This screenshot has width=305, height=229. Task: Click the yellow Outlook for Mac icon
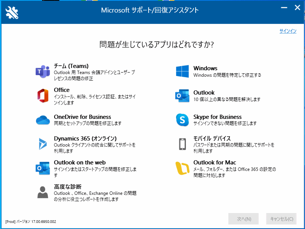[182, 168]
